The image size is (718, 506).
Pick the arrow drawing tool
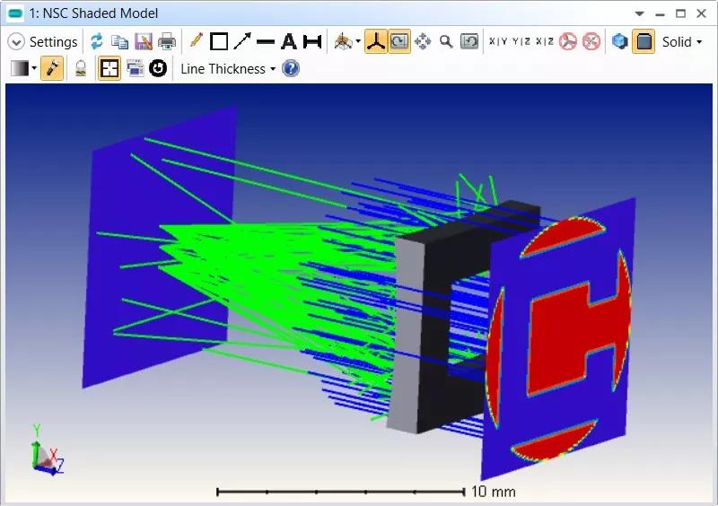242,42
